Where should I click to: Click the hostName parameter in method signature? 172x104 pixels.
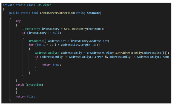tap(93, 13)
